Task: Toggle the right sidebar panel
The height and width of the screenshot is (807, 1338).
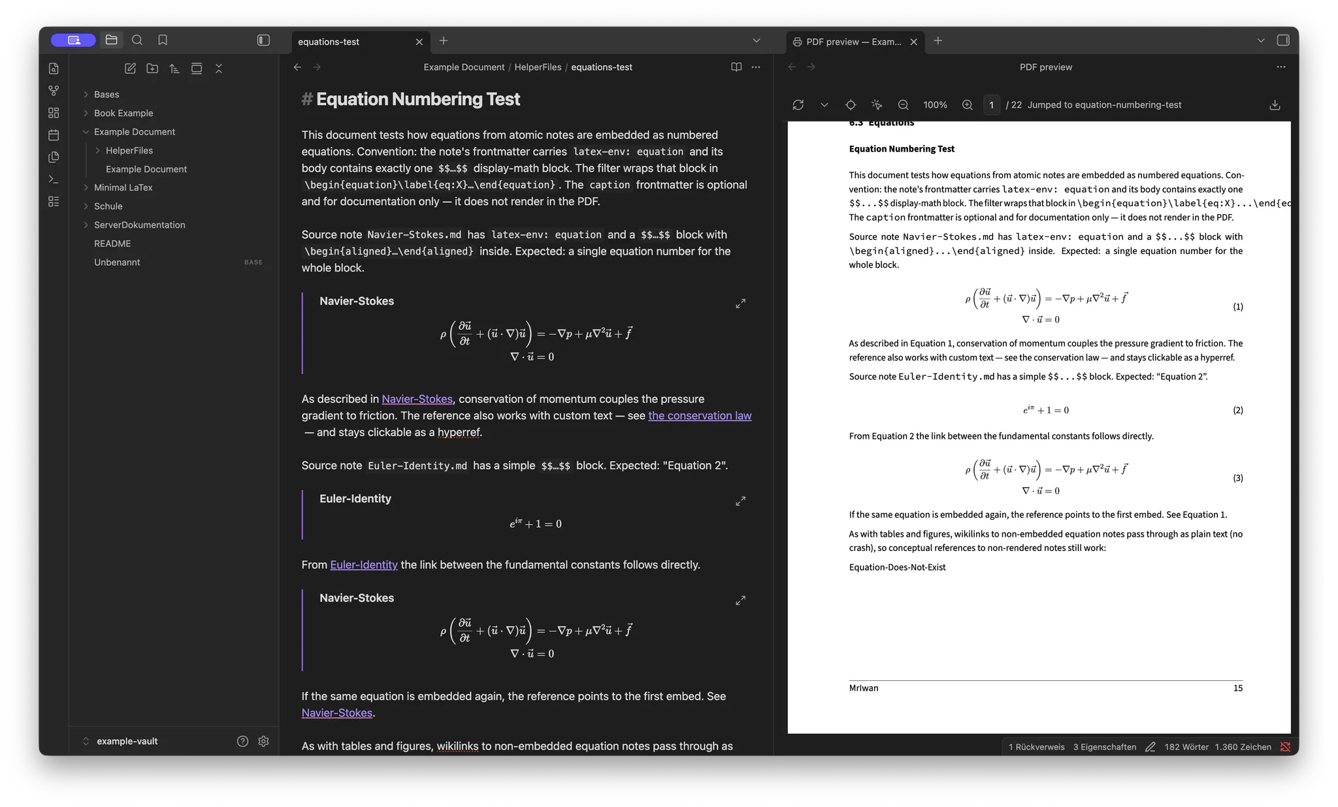Action: pyautogui.click(x=1283, y=40)
